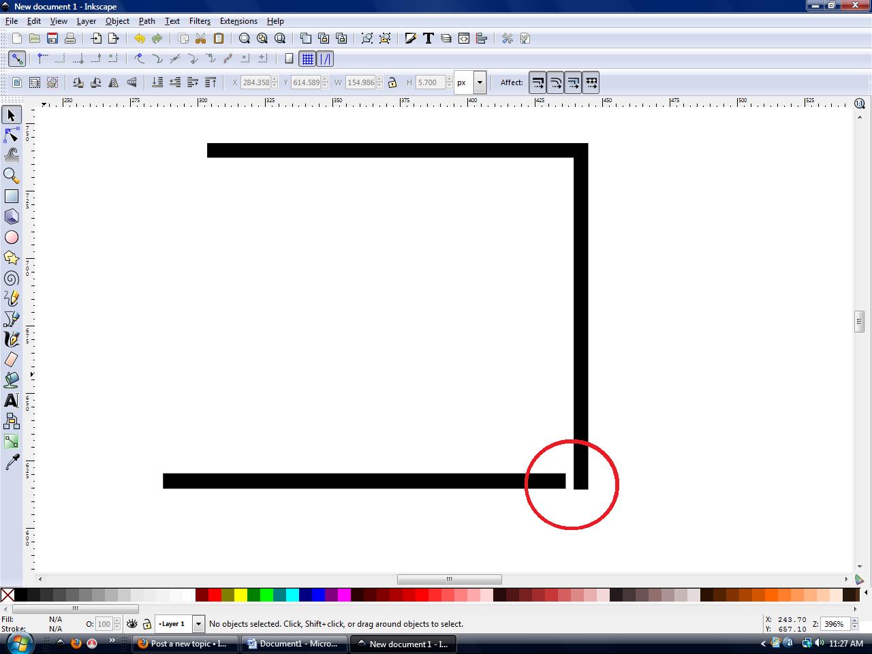872x654 pixels.
Task: Open the px unit selector
Action: [x=479, y=82]
